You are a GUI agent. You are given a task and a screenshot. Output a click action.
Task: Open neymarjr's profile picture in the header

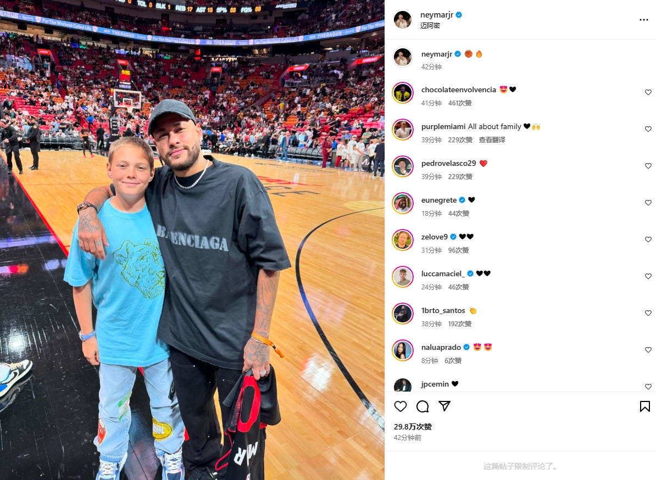click(x=403, y=20)
